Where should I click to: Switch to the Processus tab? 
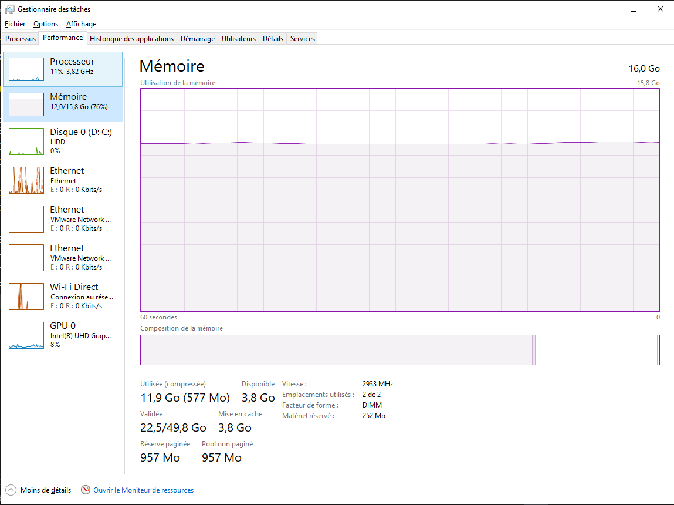pyautogui.click(x=21, y=39)
